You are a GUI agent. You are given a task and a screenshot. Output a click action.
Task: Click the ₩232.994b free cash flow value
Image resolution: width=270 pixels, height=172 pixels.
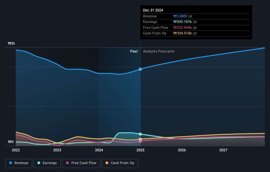183,28
